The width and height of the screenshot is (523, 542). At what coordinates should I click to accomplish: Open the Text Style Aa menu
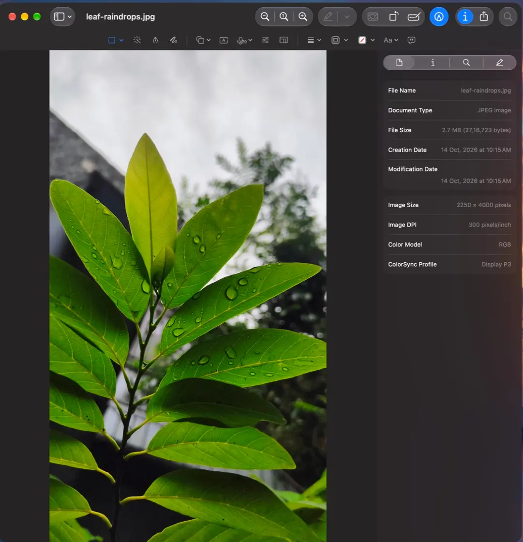[x=390, y=40]
